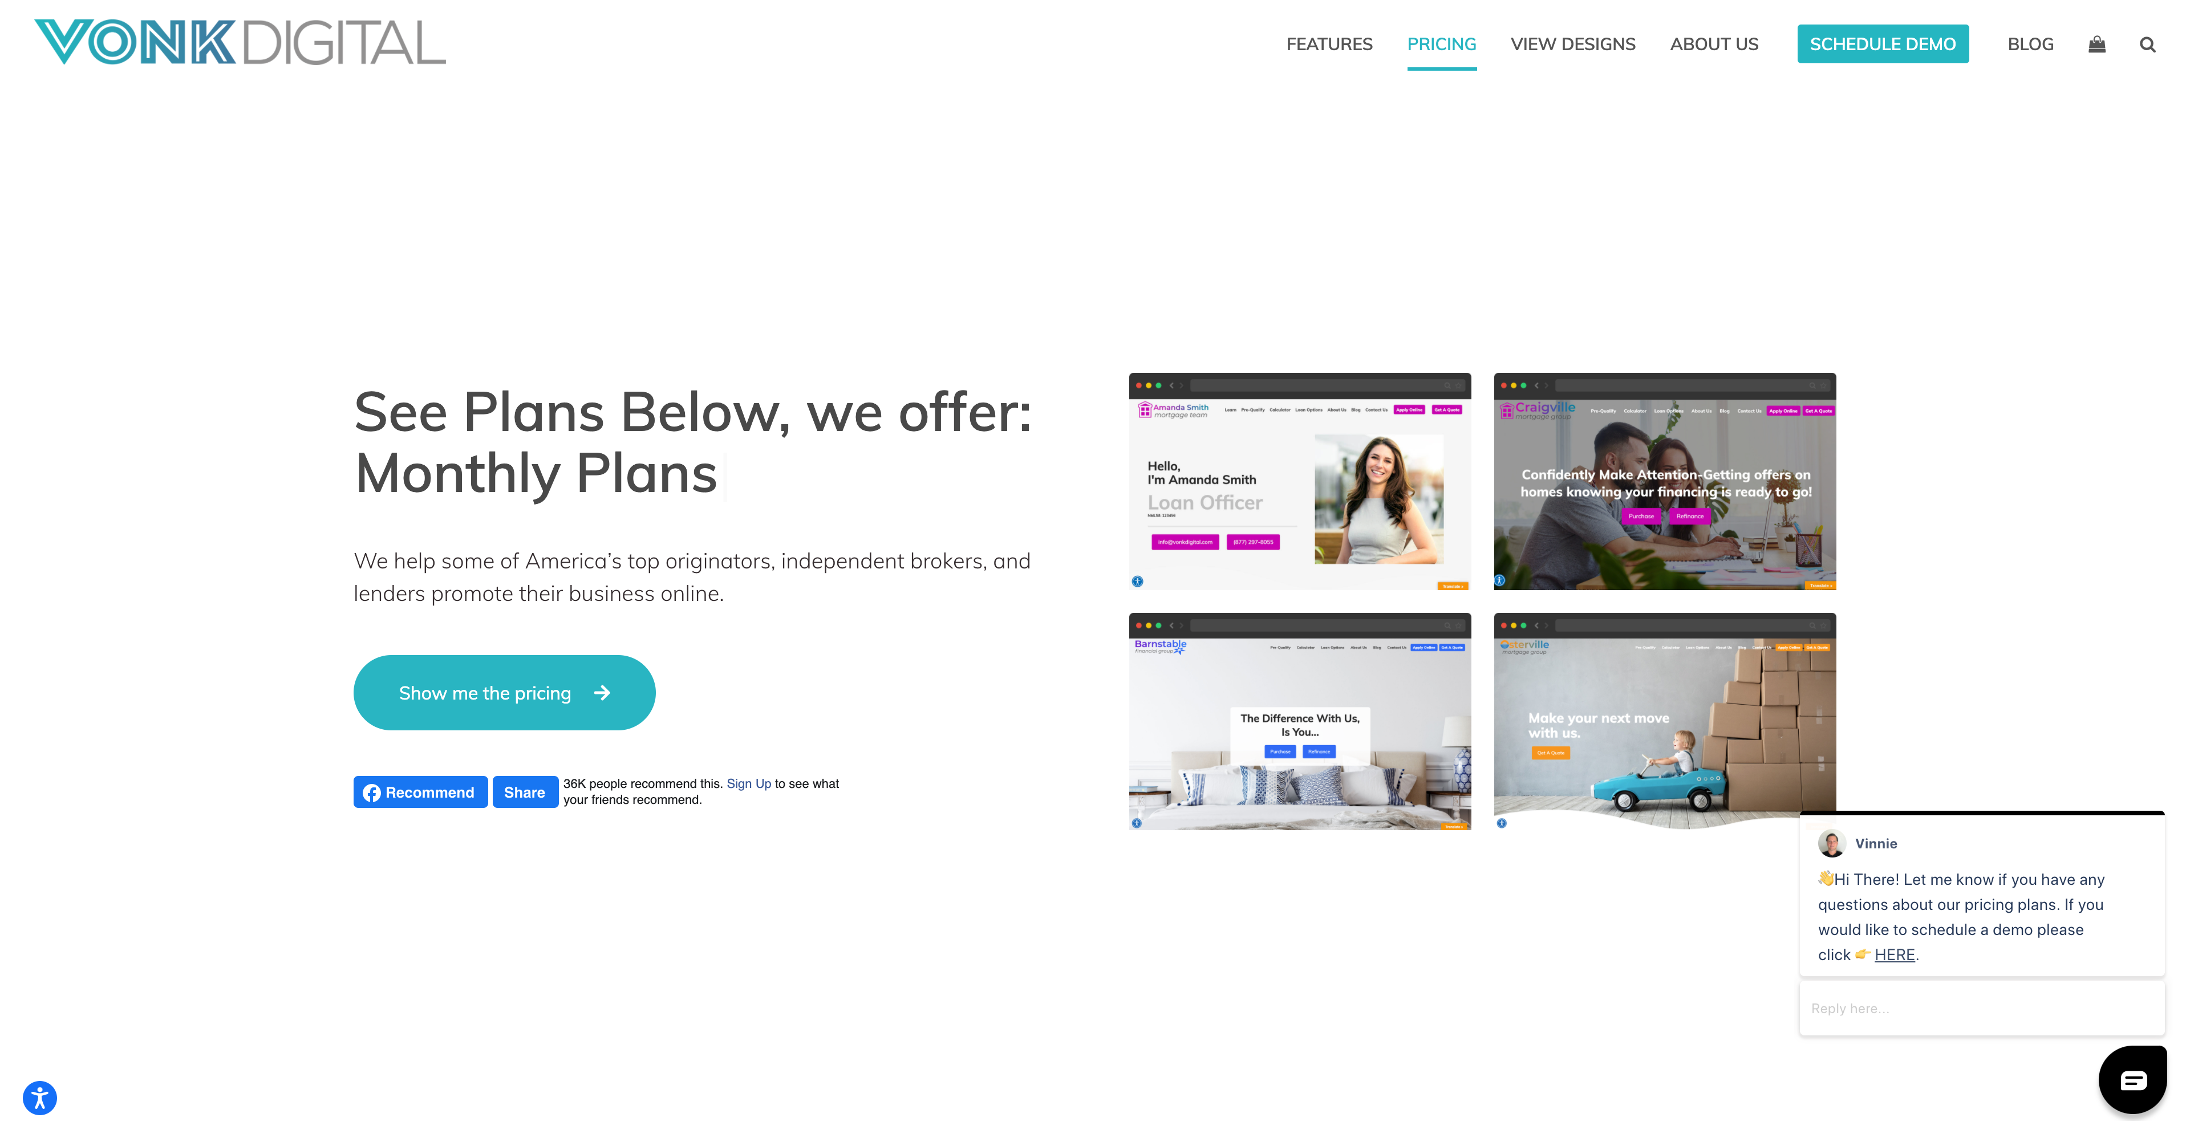This screenshot has height=1138, width=2190.
Task: Click the Facebook Share icon
Action: click(523, 791)
